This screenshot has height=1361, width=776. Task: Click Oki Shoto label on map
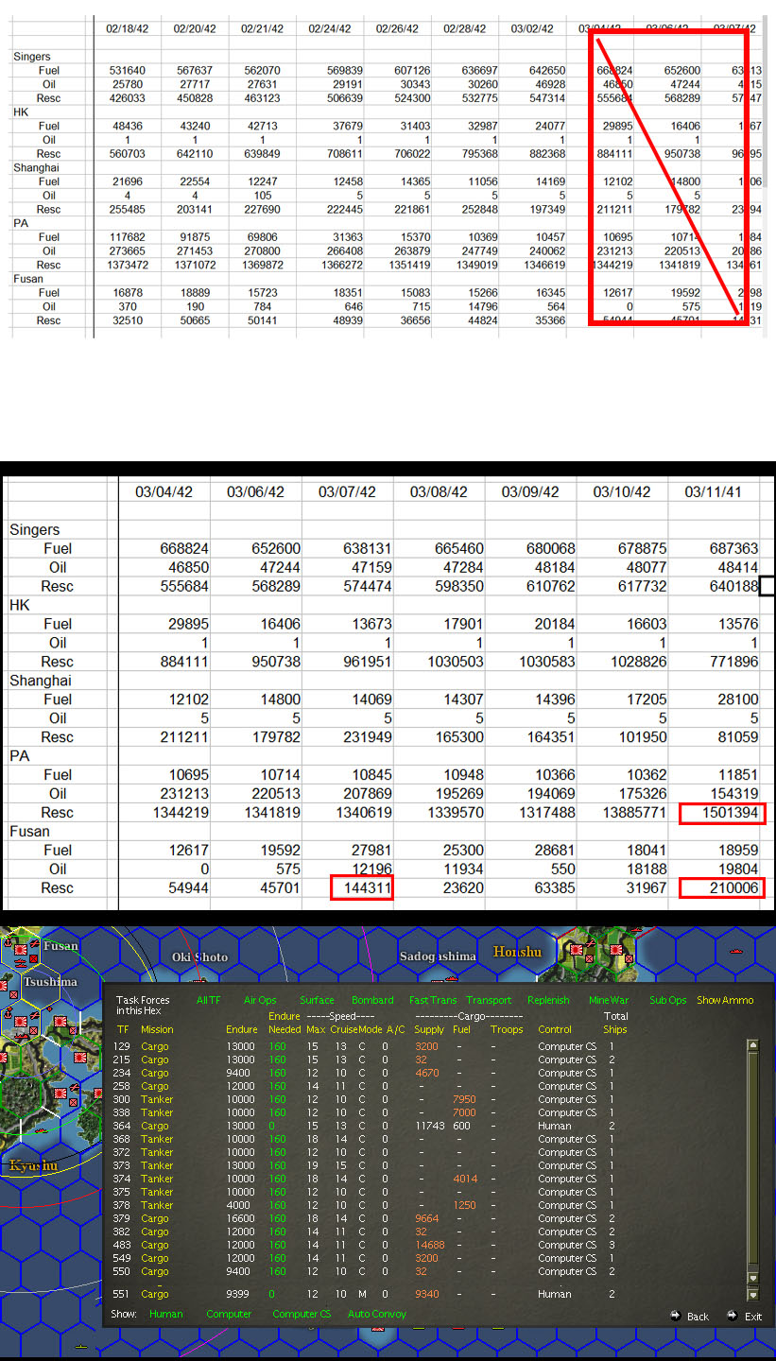199,957
